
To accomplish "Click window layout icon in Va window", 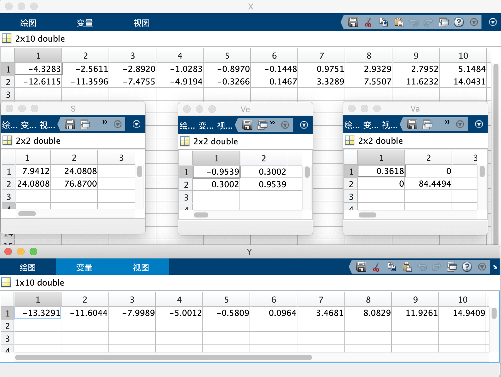I will (x=427, y=124).
